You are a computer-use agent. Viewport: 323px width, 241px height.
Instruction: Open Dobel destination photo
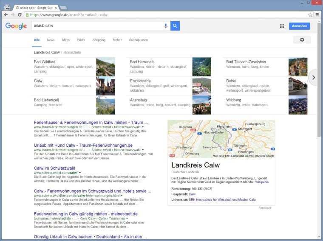coord(298,86)
